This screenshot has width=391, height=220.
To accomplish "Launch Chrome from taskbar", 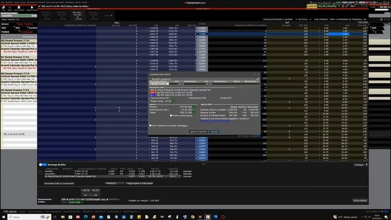I will coord(192,217).
